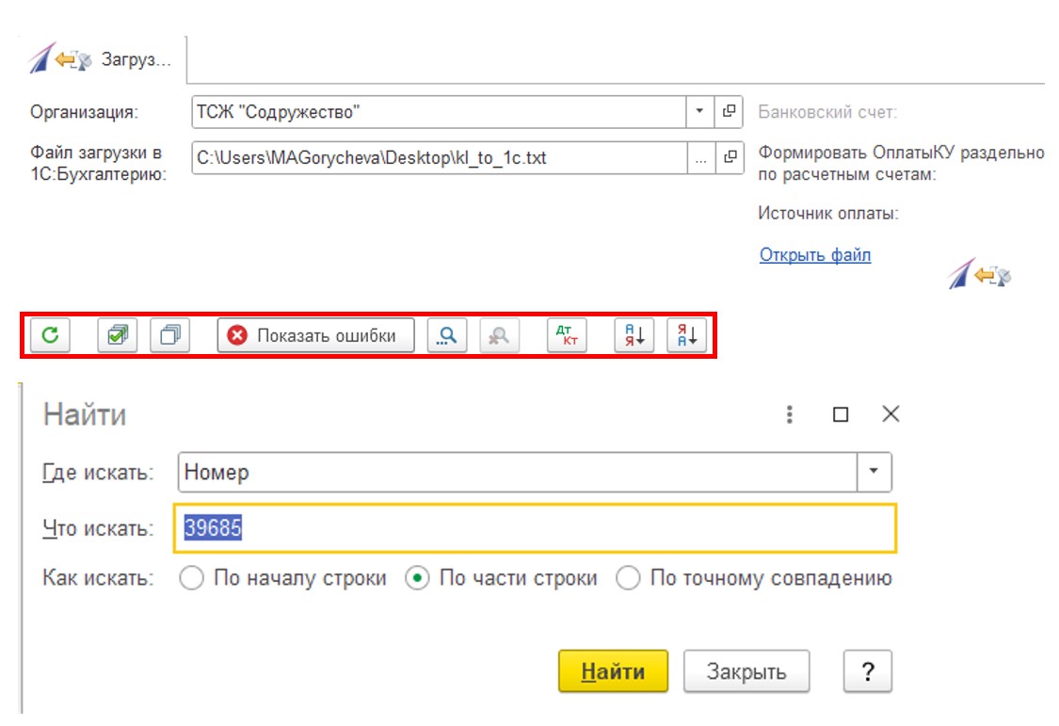This screenshot has height=726, width=1059.
Task: Open the Организация field's linked item icon
Action: (729, 111)
